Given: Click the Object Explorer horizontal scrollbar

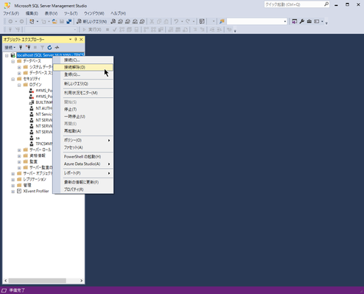Looking at the screenshot, I should coord(43,281).
